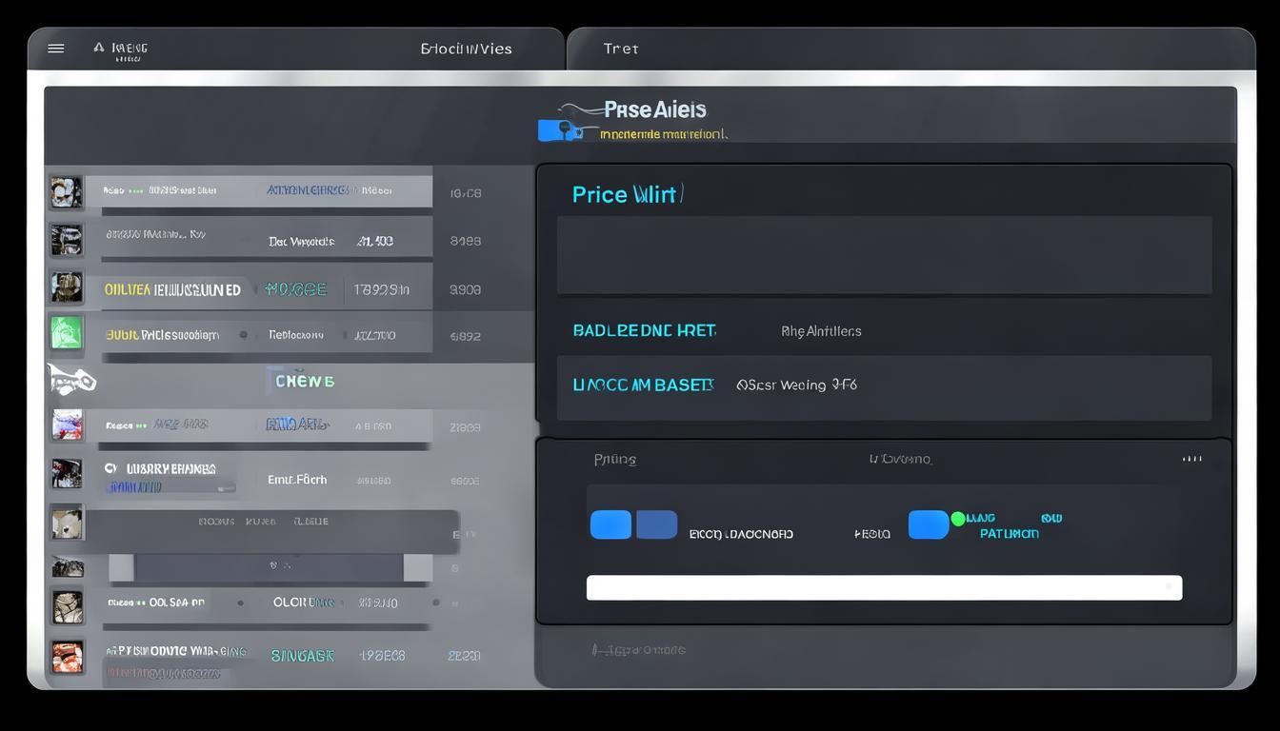The width and height of the screenshot is (1280, 731).
Task: Click the white progress bar in lower panel
Action: click(x=883, y=587)
